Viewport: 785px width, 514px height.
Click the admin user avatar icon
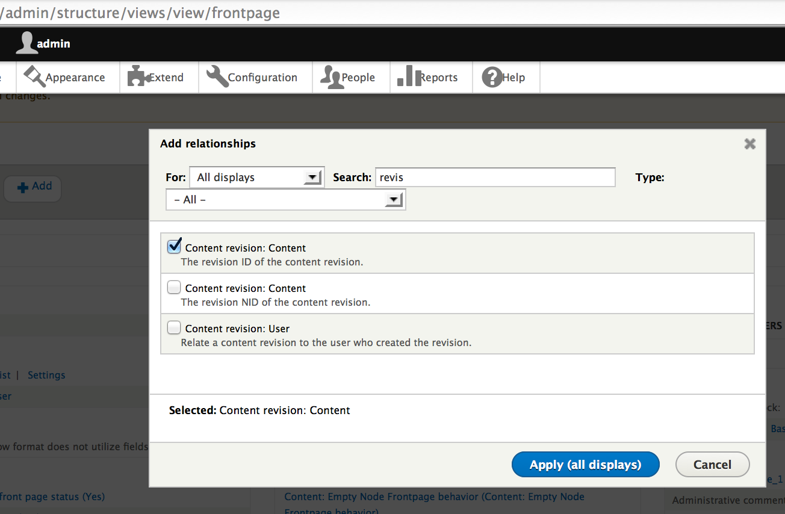26,43
